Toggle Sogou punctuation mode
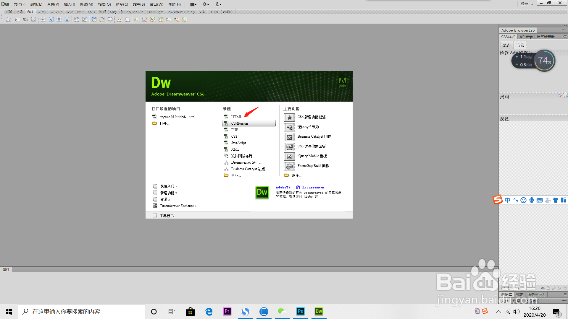 [x=516, y=200]
